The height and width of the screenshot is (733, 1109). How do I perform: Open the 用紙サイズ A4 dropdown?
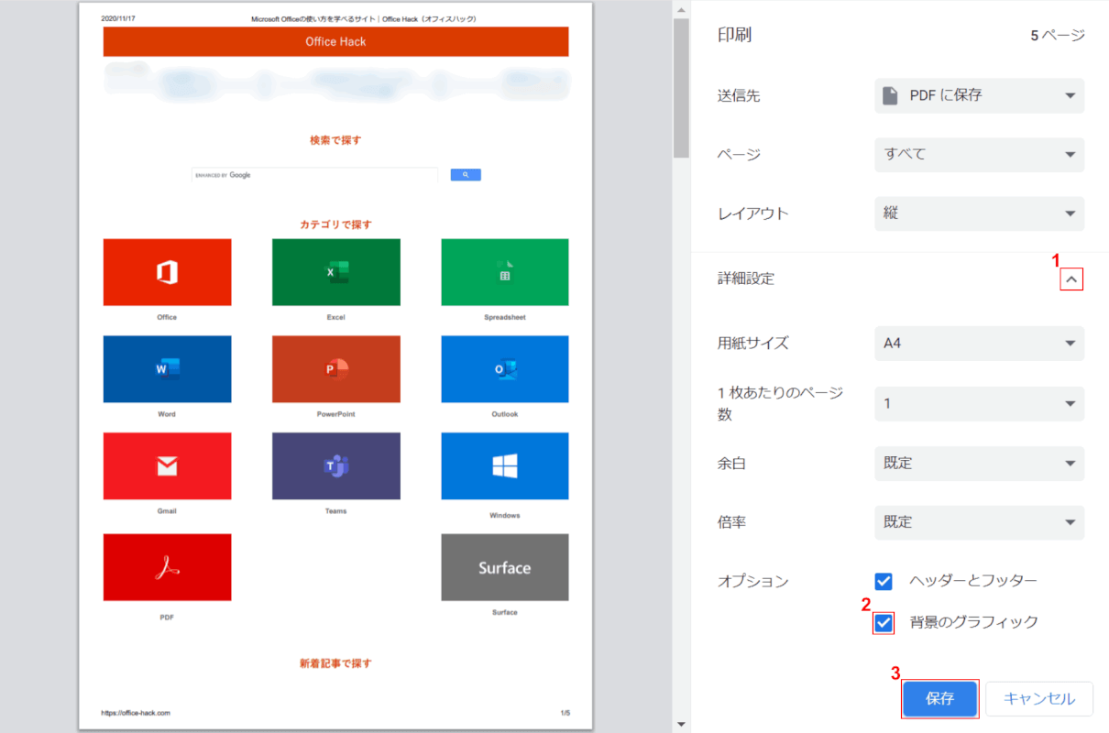click(979, 344)
